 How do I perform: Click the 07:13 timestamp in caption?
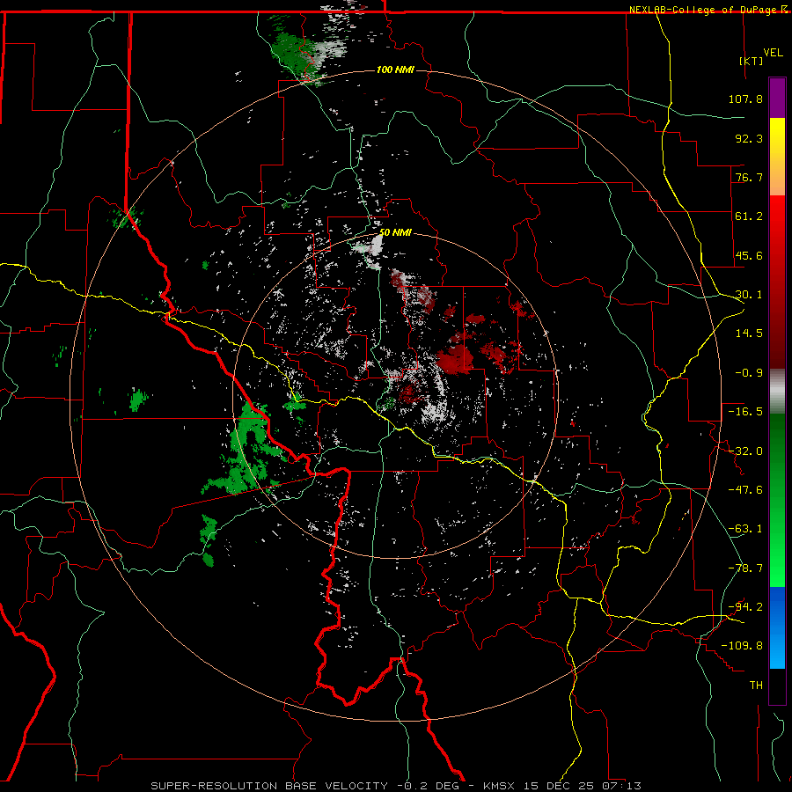click(x=621, y=786)
